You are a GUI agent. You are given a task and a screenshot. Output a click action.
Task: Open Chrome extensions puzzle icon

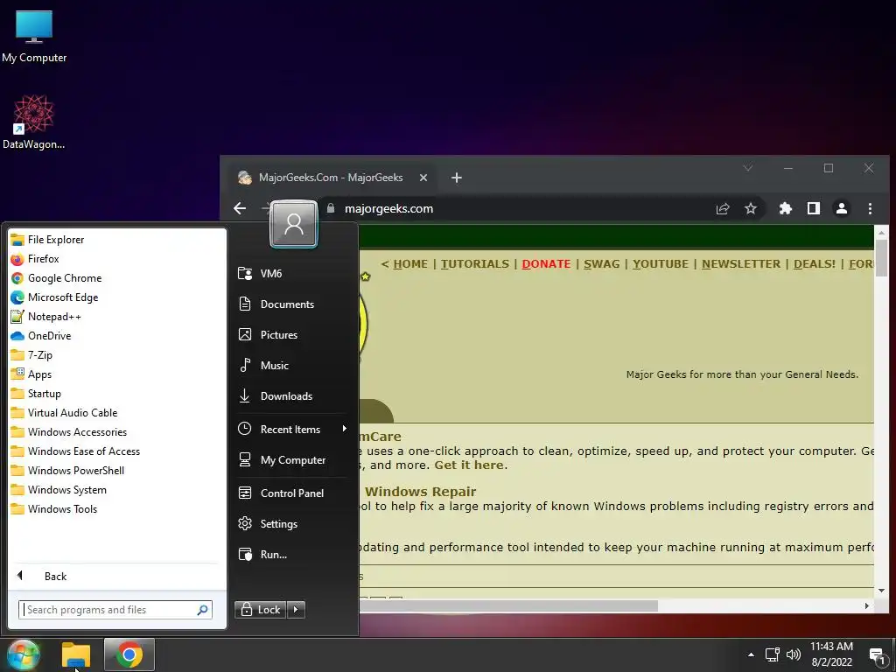786,208
